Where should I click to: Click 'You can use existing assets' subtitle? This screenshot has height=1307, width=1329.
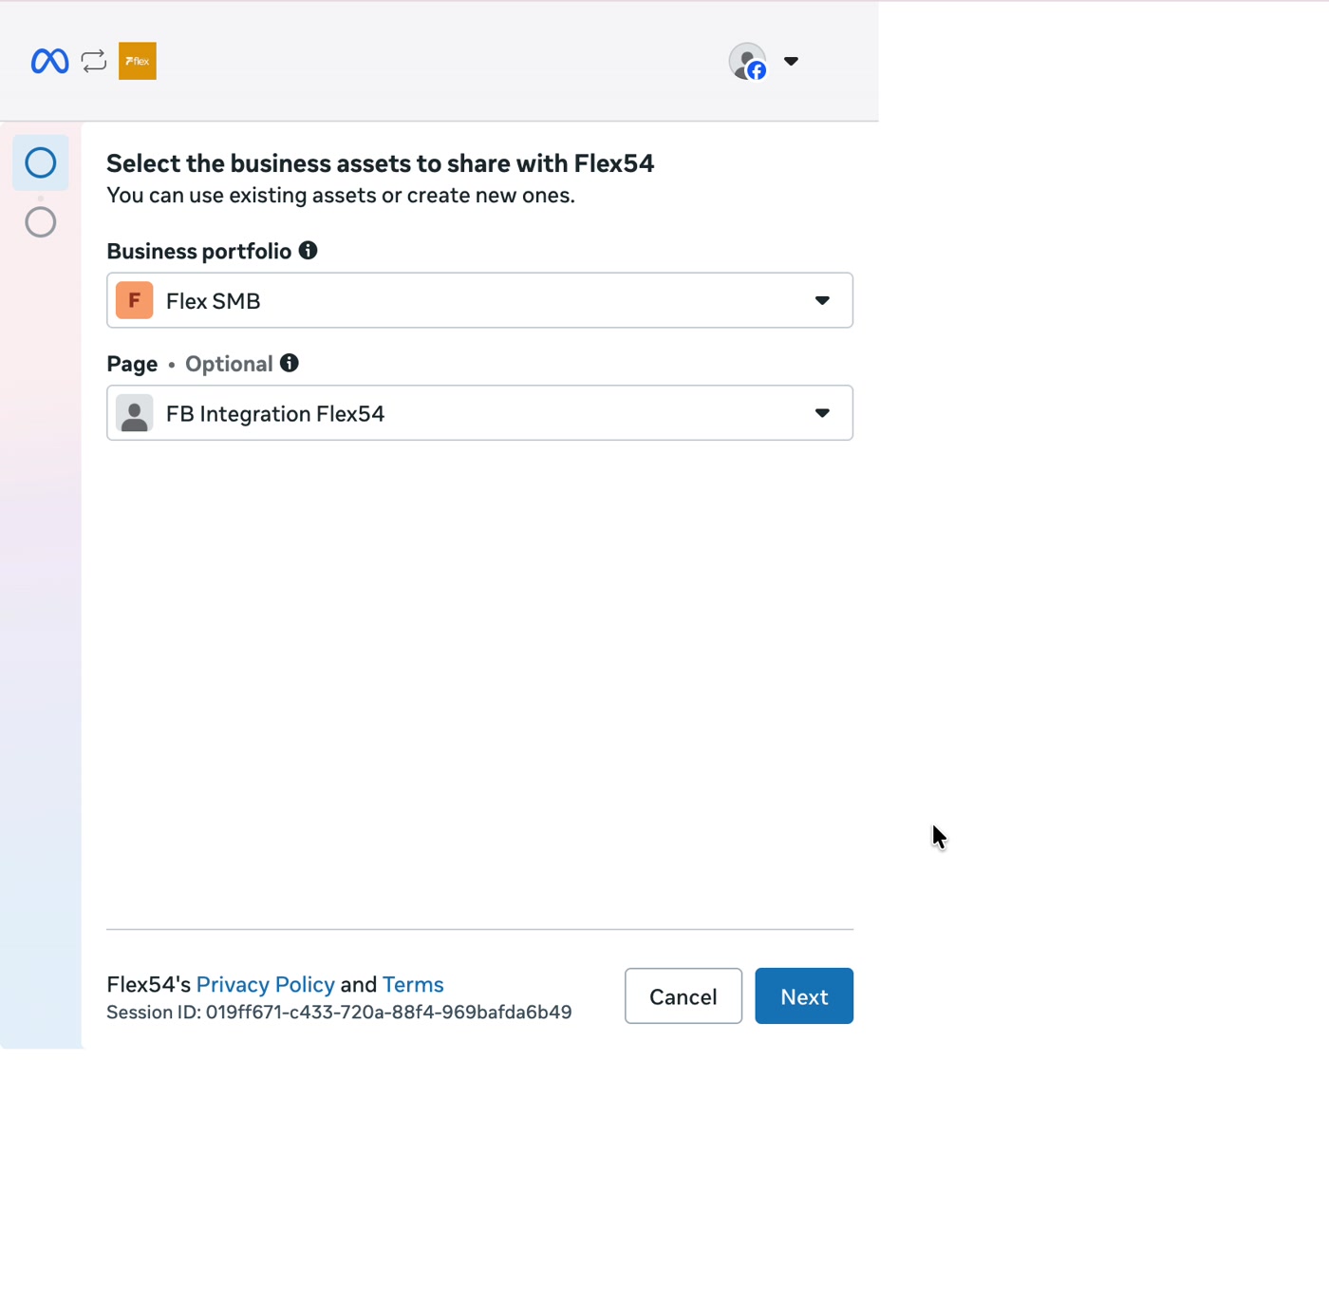tap(341, 196)
